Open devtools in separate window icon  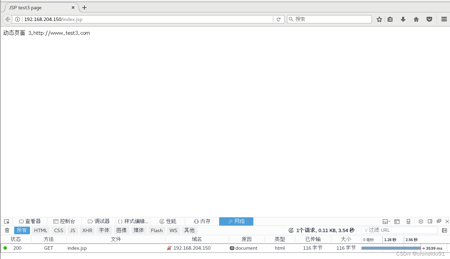(439, 221)
